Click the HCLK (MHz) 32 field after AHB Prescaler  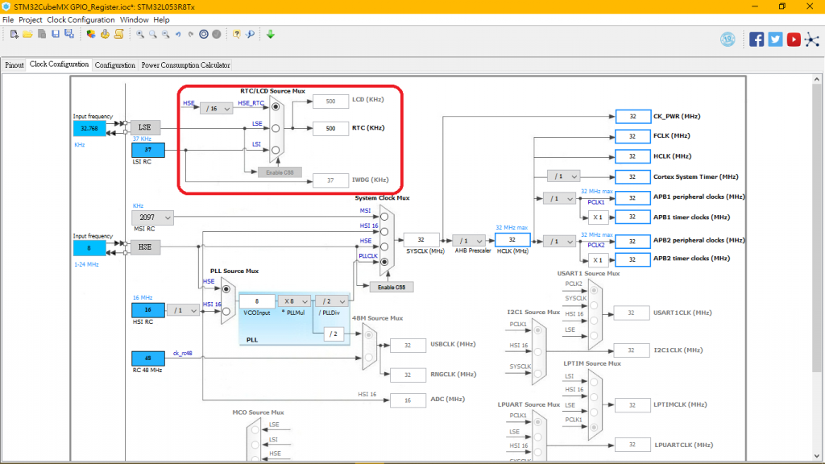(512, 240)
